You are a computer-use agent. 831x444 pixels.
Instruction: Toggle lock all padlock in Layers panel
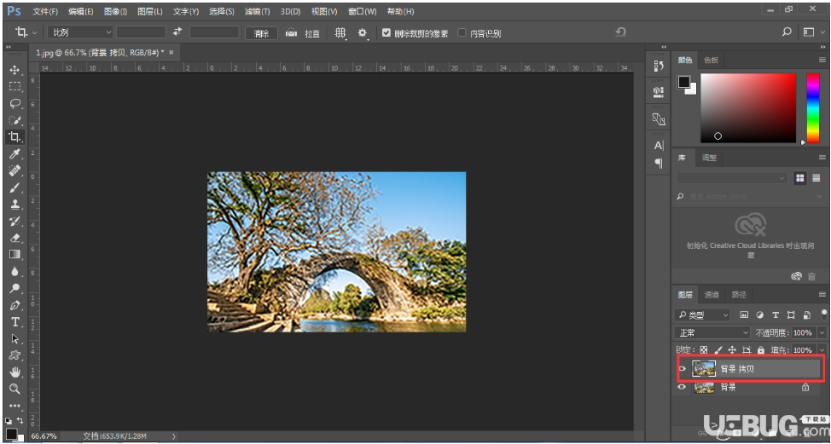761,349
